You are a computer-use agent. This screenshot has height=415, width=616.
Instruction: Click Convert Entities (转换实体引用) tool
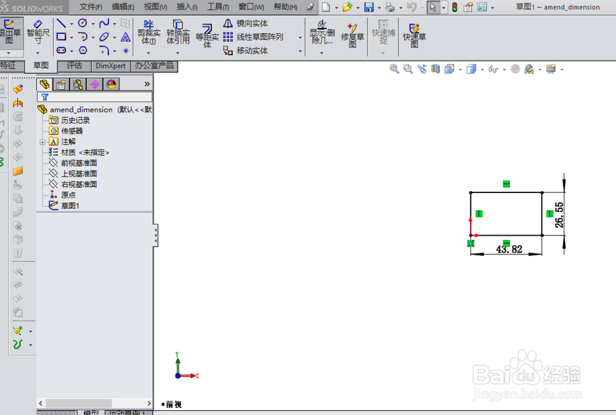click(178, 32)
